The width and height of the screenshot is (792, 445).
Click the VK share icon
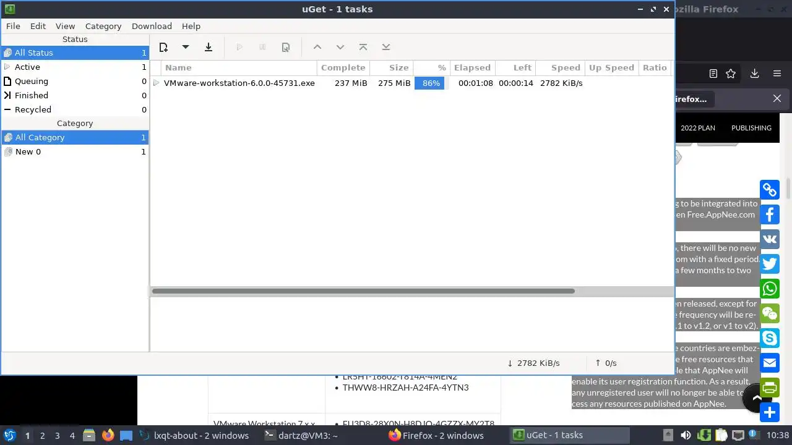click(770, 239)
